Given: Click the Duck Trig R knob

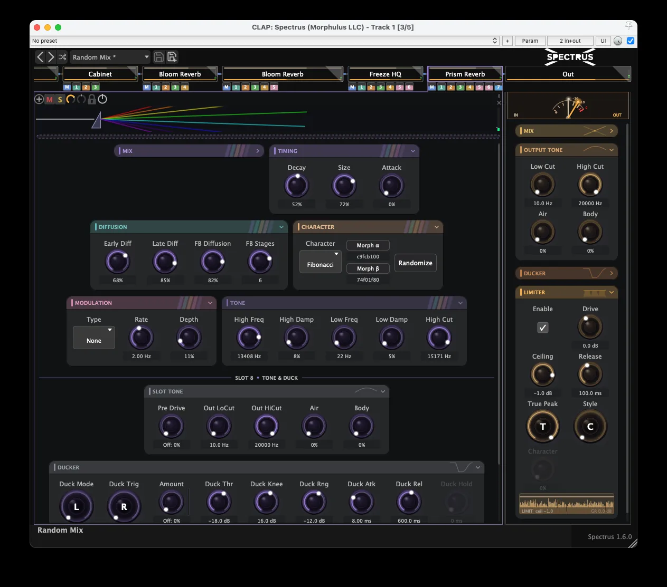Looking at the screenshot, I should [x=124, y=506].
